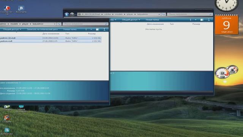This screenshot has height=137, width=243.
Task: Select ladyadmin breadcrumb in rear window
Action: pos(142,14)
